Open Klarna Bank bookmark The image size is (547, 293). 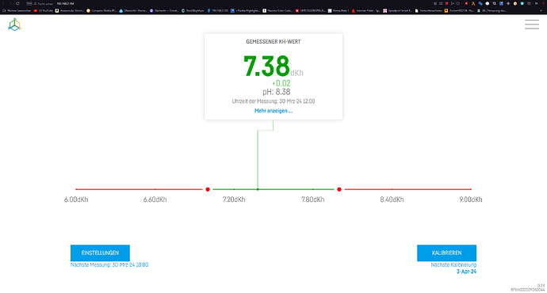339,11
